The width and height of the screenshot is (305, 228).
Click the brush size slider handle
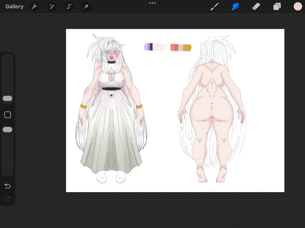pyautogui.click(x=7, y=98)
